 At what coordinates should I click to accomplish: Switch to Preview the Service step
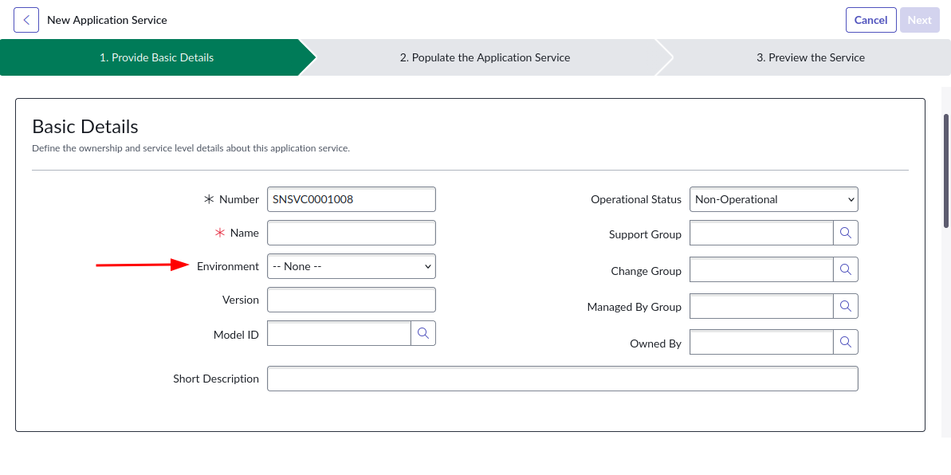pyautogui.click(x=810, y=57)
